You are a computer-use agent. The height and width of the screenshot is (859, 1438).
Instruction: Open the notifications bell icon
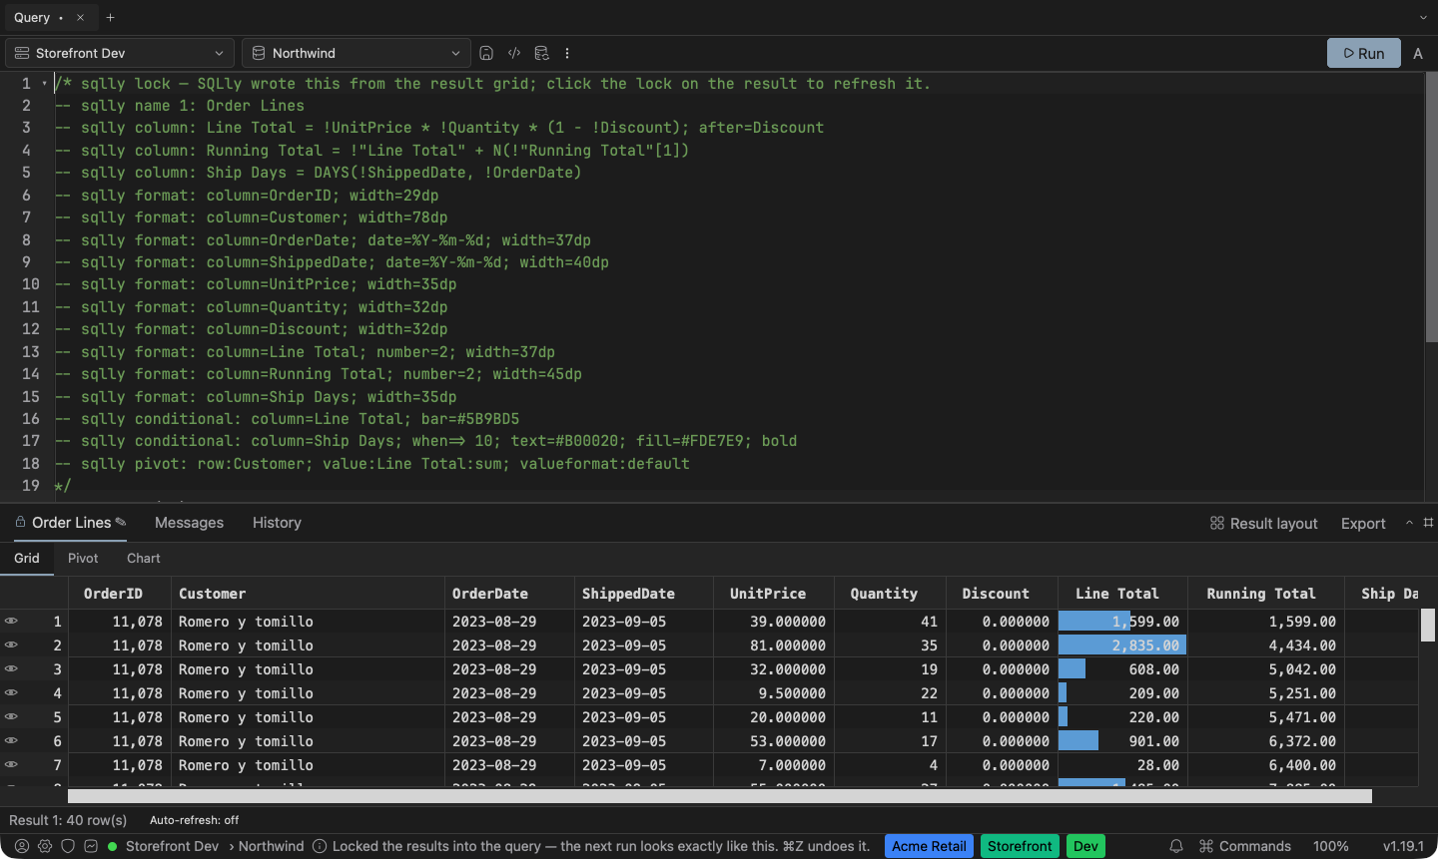click(x=1176, y=846)
